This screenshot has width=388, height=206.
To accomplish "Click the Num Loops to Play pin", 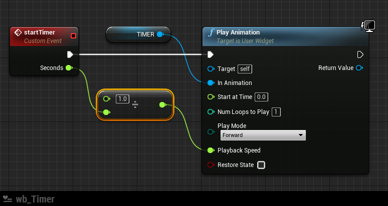I will click(211, 112).
